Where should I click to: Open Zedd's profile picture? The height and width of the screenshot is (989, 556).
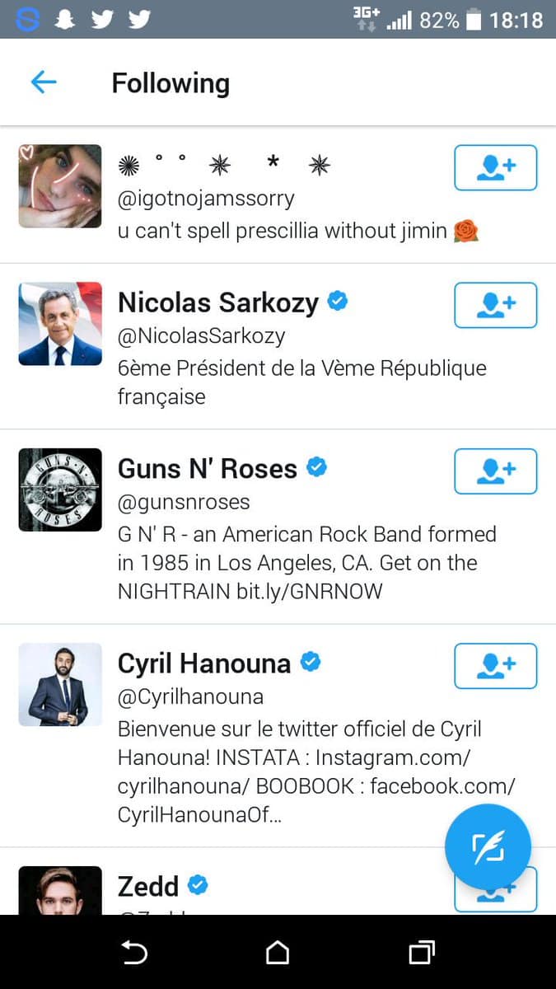click(x=60, y=892)
